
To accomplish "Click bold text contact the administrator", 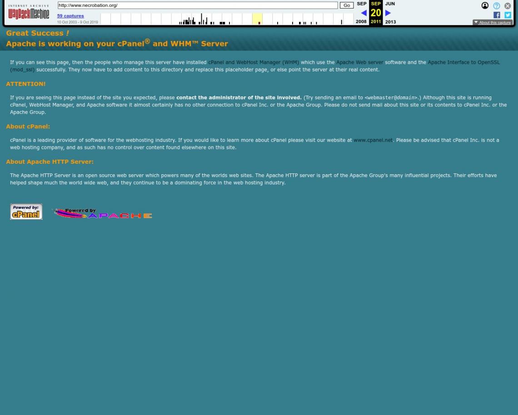I will tap(239, 98).
